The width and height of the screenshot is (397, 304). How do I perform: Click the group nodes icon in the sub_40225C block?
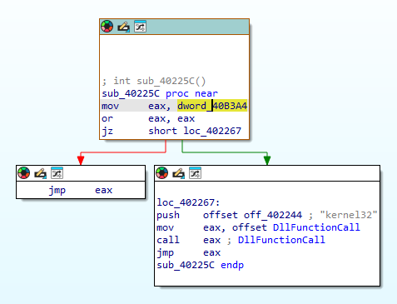click(140, 27)
